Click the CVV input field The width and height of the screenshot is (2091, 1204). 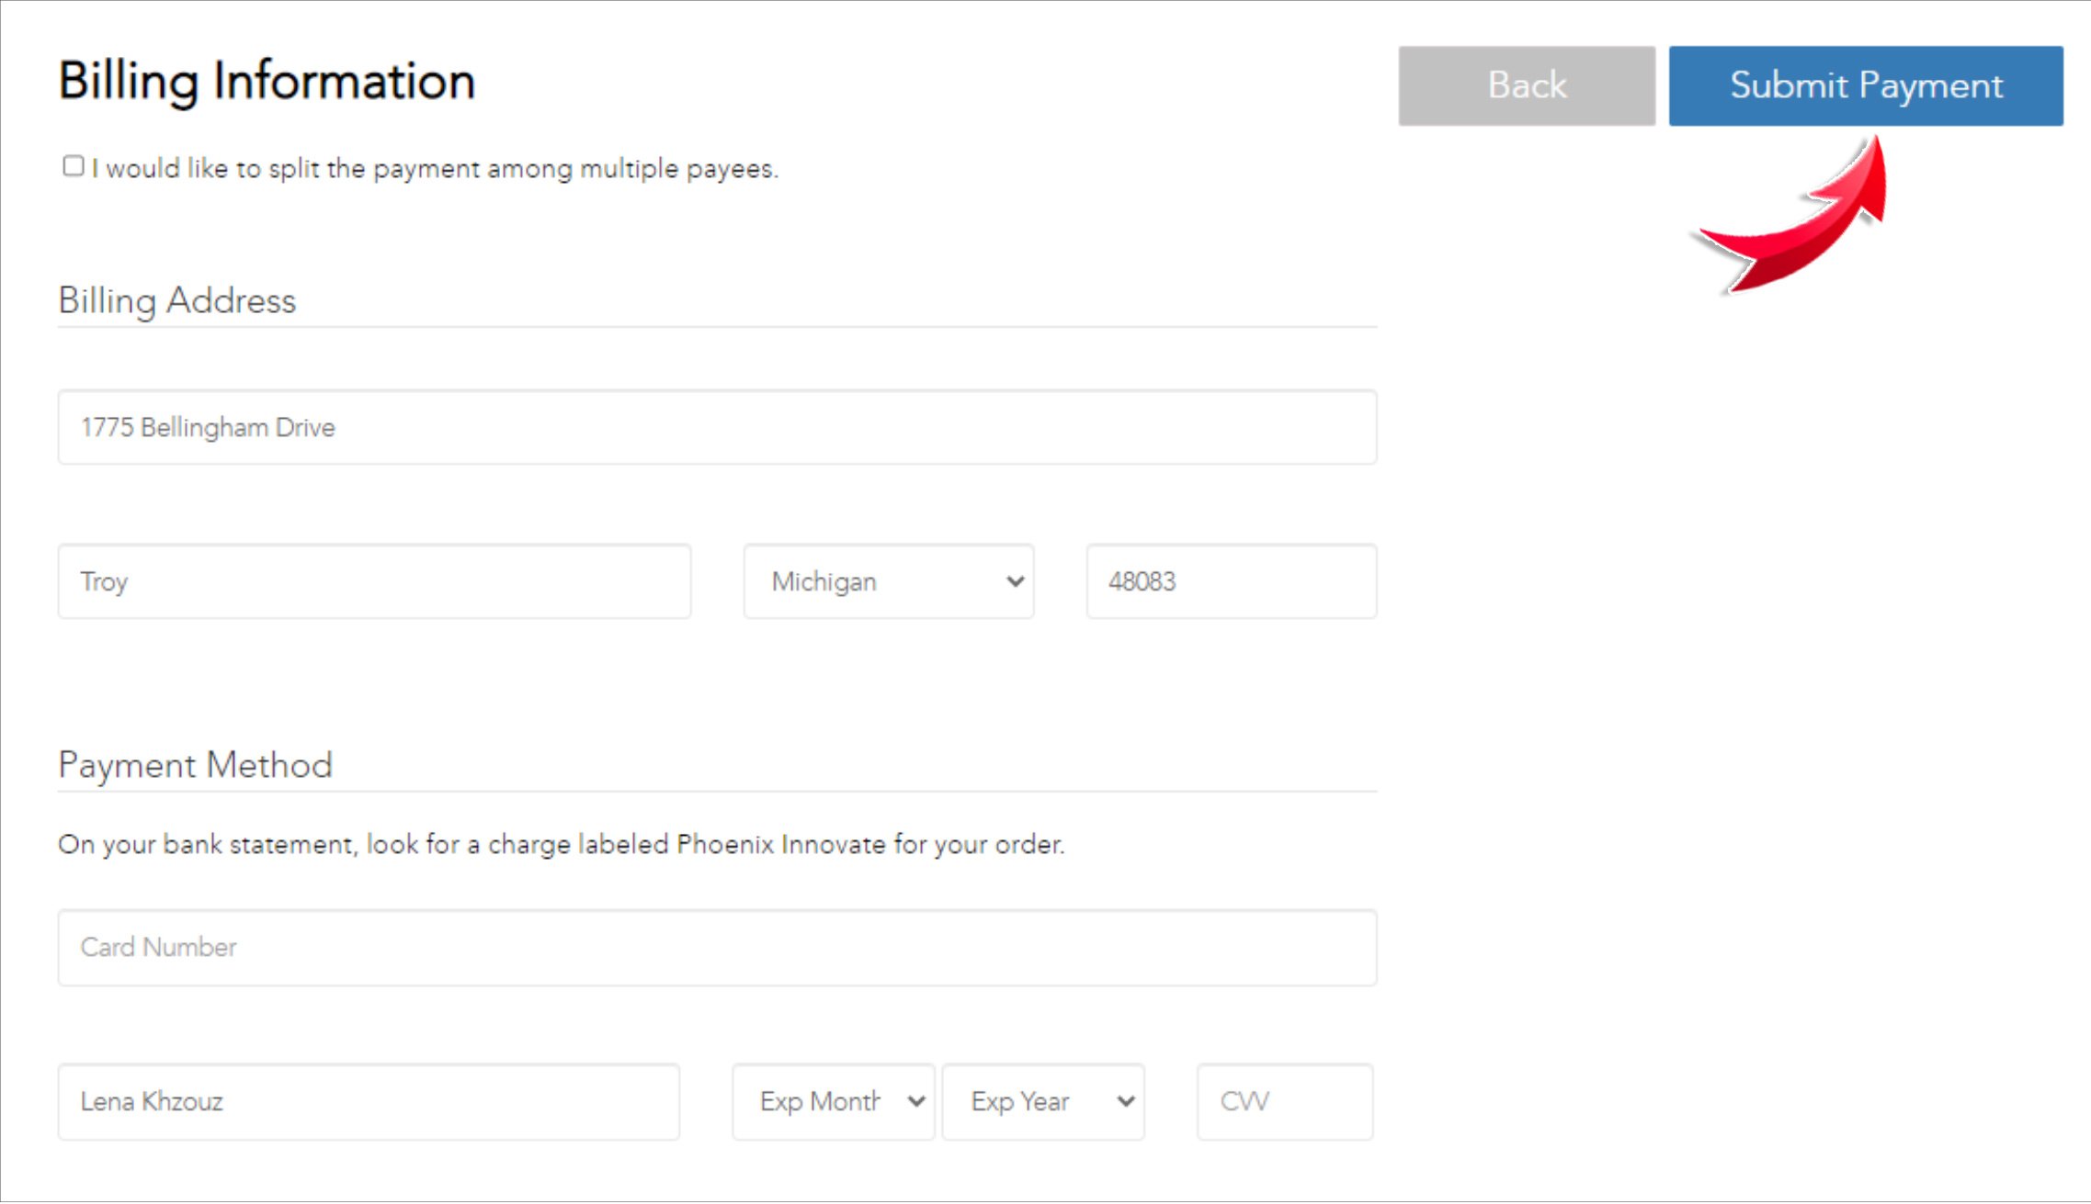pos(1284,1101)
